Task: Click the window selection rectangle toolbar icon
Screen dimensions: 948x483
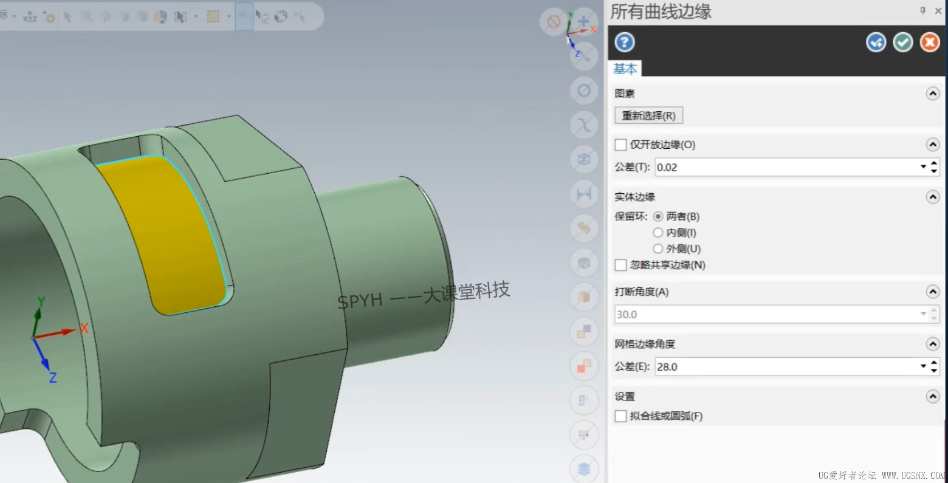Action: [x=215, y=16]
